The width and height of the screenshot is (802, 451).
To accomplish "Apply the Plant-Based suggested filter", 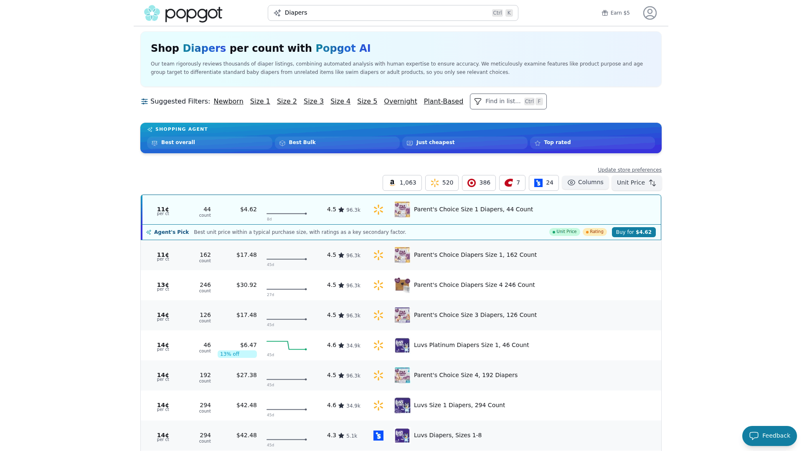I will click(x=443, y=101).
